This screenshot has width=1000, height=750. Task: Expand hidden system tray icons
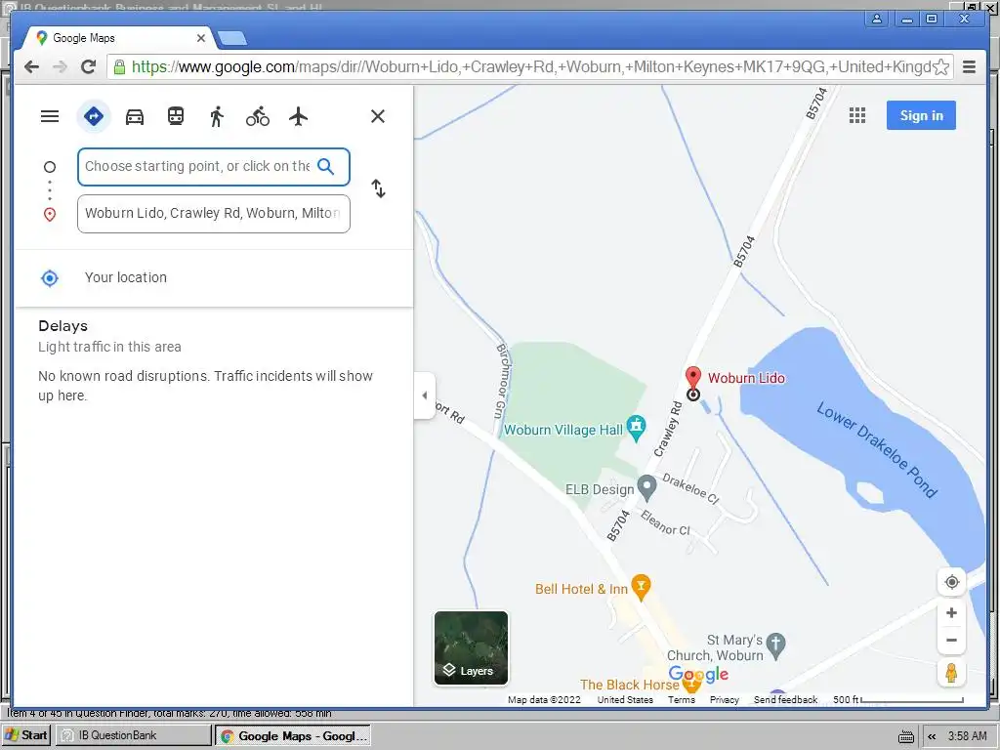(932, 736)
